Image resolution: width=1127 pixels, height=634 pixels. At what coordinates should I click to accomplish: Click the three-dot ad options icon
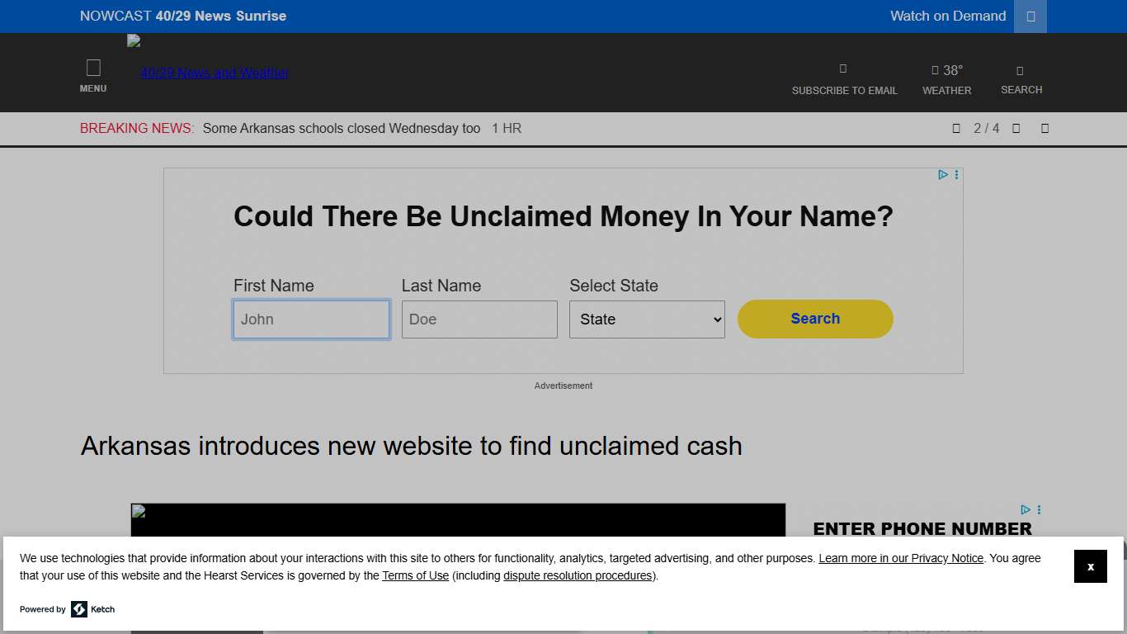(x=956, y=174)
